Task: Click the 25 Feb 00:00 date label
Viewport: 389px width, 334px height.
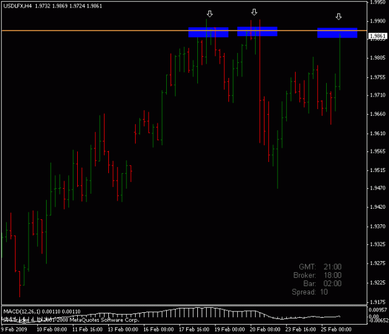Action: [x=336, y=330]
